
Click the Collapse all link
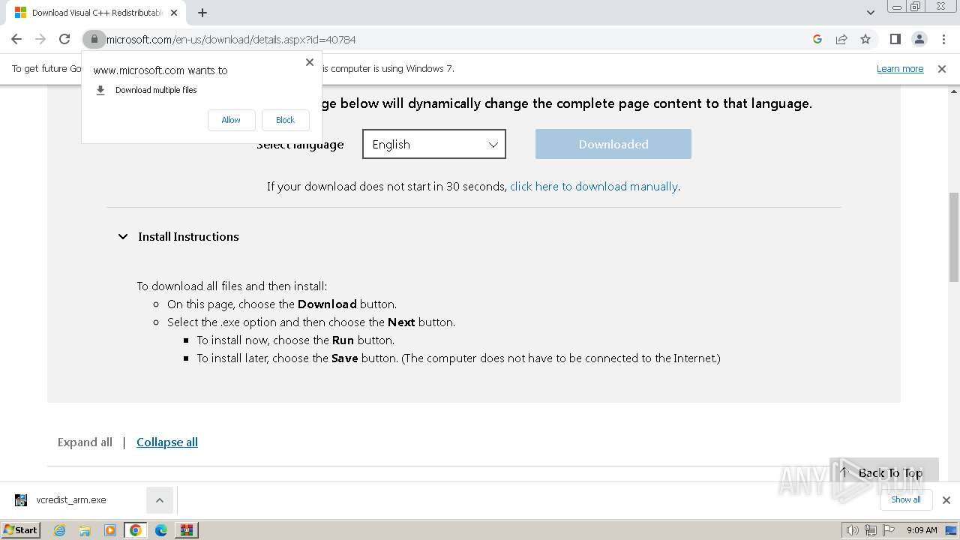click(x=167, y=442)
